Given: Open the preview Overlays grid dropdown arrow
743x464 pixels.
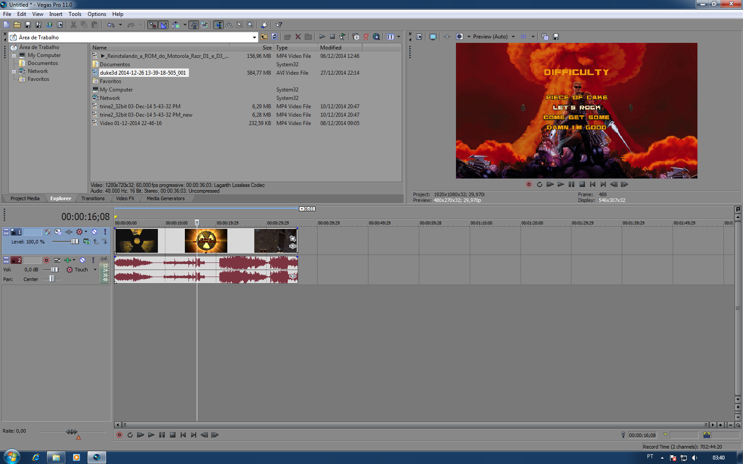Looking at the screenshot, I should pos(533,37).
